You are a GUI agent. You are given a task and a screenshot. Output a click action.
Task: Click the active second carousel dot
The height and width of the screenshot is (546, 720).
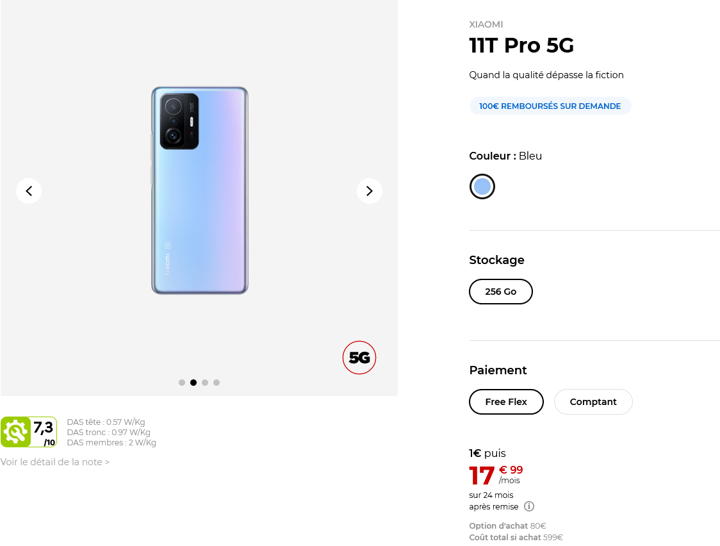[193, 383]
